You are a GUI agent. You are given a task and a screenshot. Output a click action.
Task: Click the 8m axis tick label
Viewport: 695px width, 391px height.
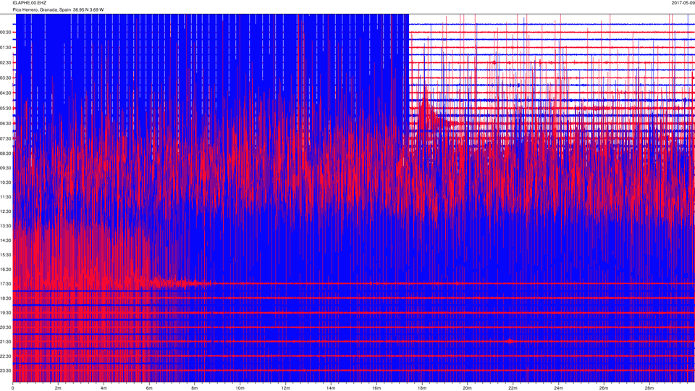point(195,388)
